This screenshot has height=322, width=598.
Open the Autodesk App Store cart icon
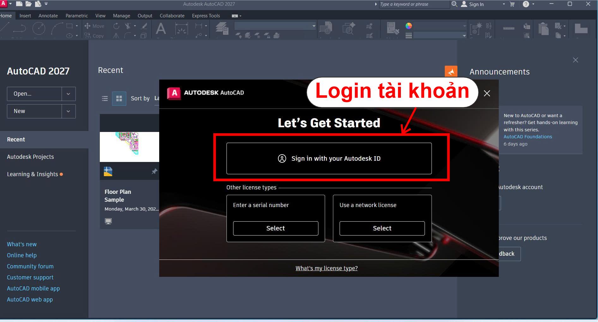(x=512, y=4)
